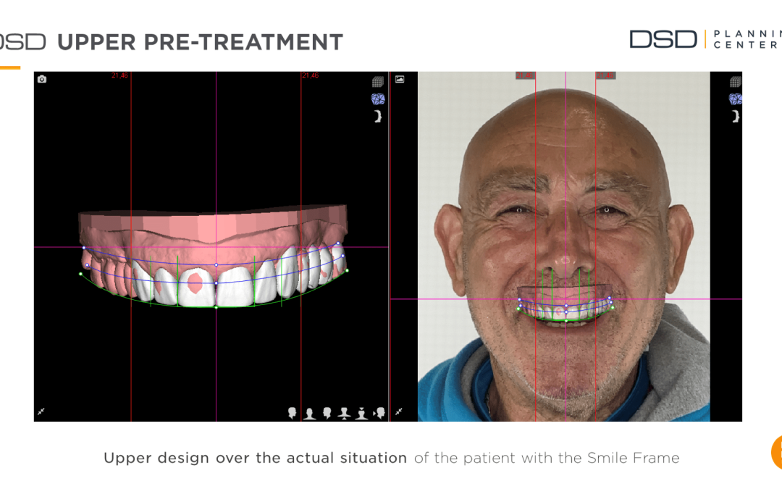
Task: Click the collapse arrows icon in the 3D model pane
Action: 41,411
